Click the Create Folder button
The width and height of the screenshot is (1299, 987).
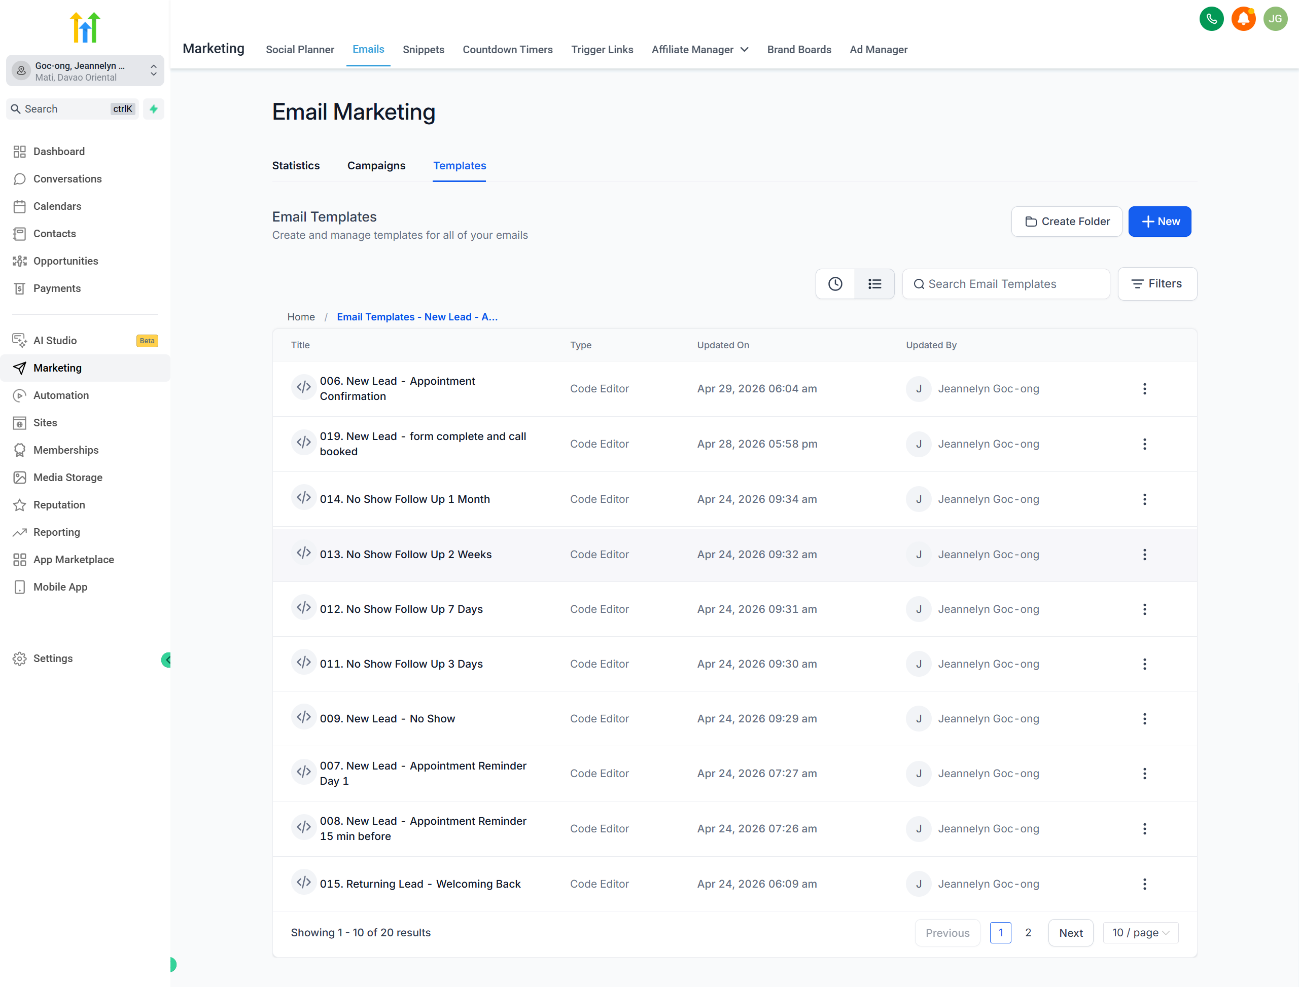click(x=1066, y=222)
